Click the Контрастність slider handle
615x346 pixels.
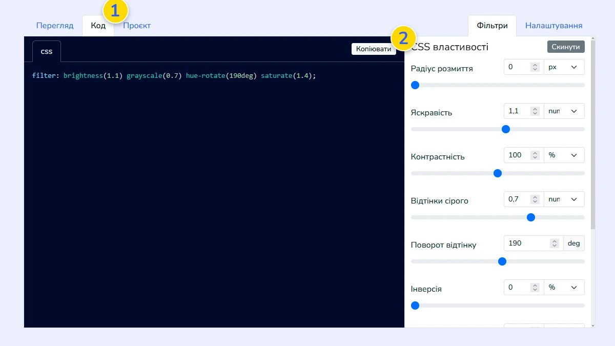497,173
